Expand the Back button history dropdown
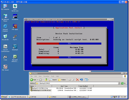Screen dimensions: 129x100 (x=38, y=80)
